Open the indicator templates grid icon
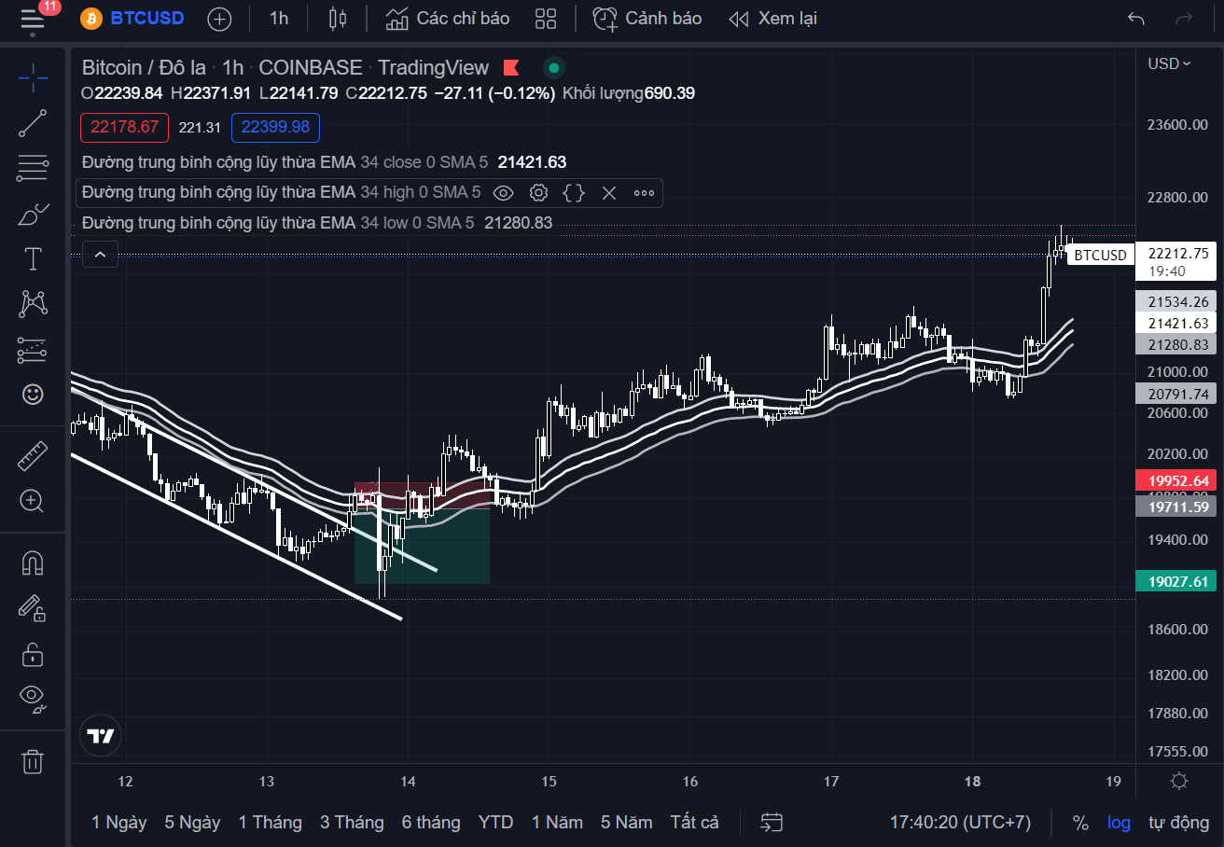The image size is (1224, 847). click(546, 19)
